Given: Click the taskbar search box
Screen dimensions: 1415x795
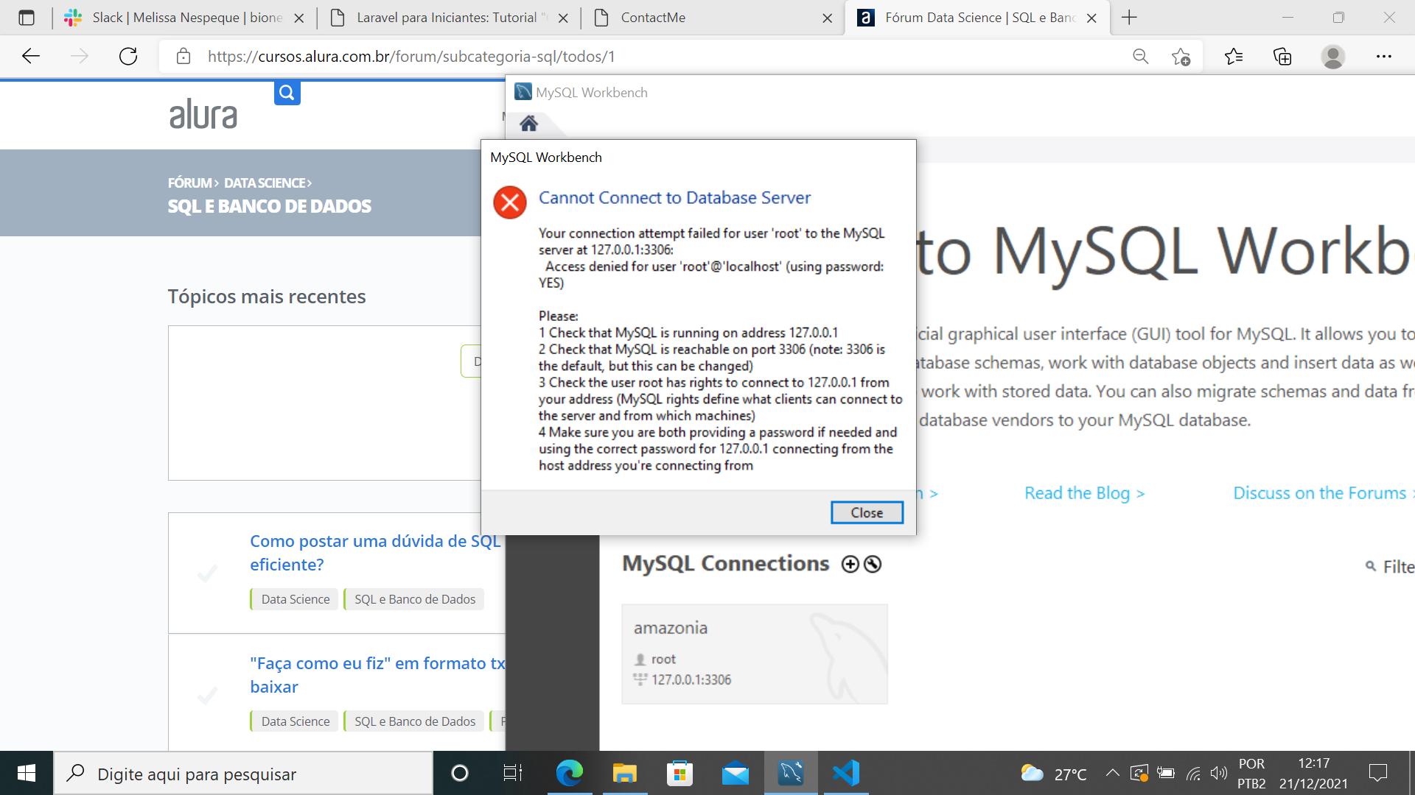Looking at the screenshot, I should [x=243, y=773].
